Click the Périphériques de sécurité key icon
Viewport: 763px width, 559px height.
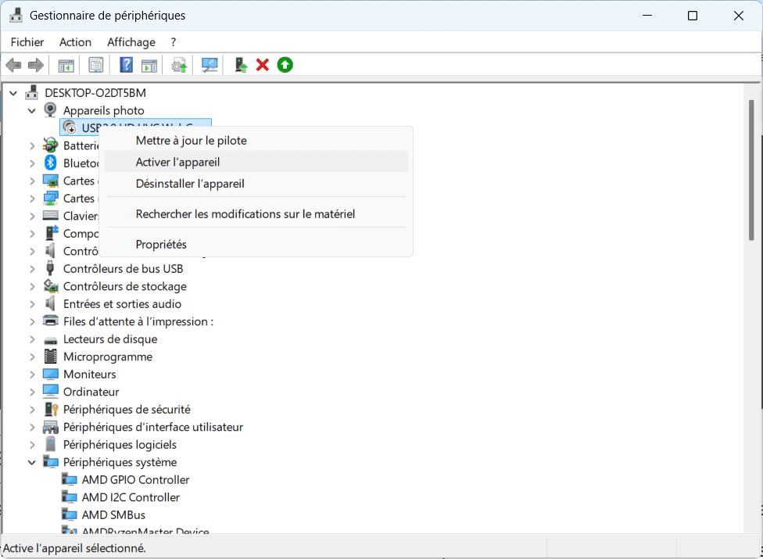pyautogui.click(x=51, y=409)
